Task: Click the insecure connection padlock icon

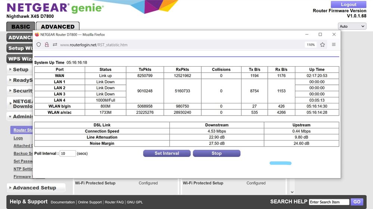Action: 47,45
